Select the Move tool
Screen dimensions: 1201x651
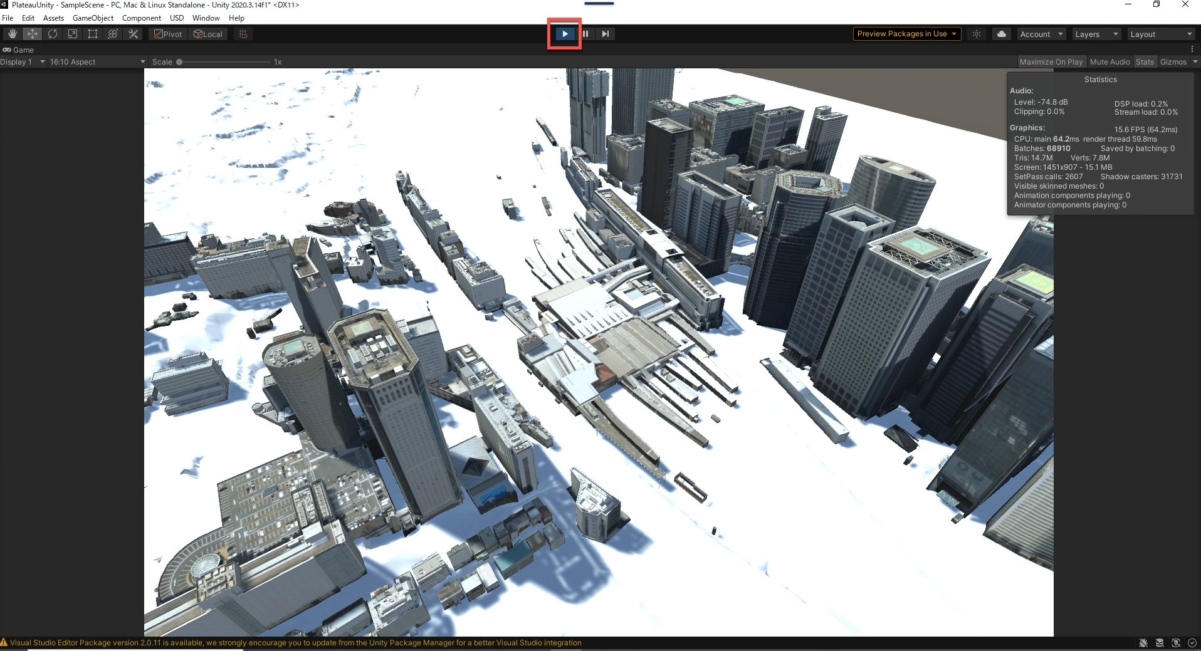32,34
